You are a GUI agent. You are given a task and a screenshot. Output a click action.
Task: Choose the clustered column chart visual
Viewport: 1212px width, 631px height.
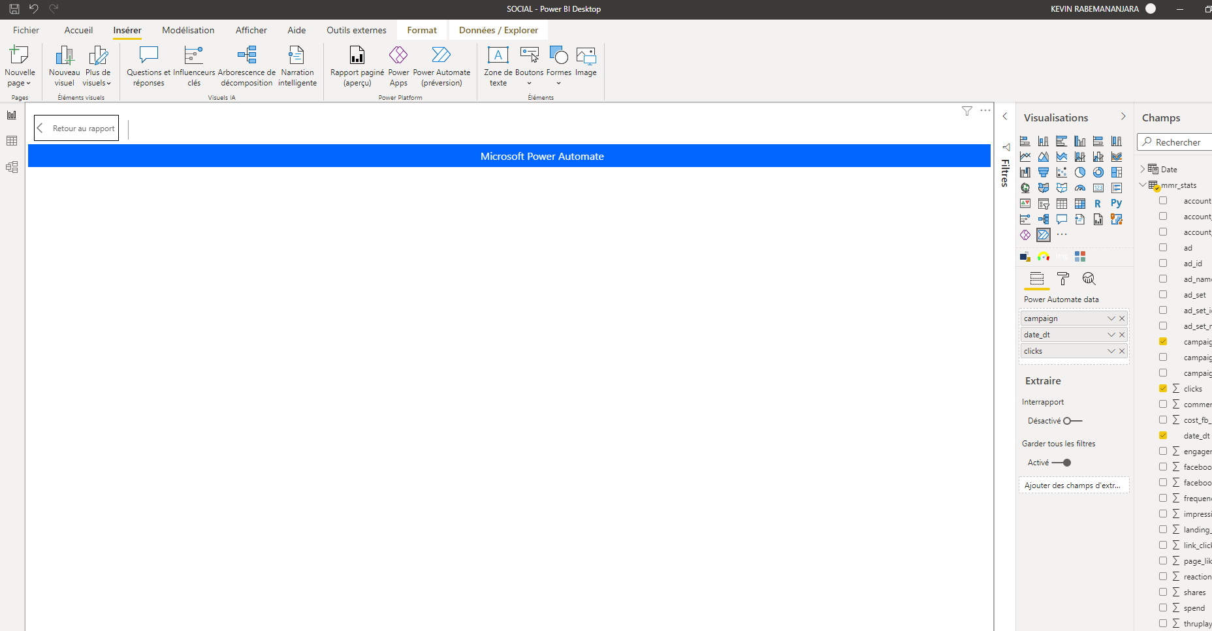click(x=1080, y=141)
